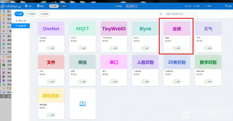Select the 字典 dictionary category icon
Viewport: 233px width, 121px height.
[x=4, y=77]
